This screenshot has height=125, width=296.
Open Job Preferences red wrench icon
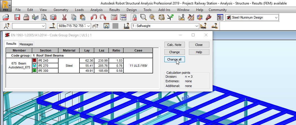[209, 17]
